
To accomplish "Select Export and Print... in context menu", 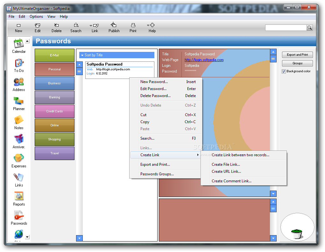I will [x=166, y=164].
